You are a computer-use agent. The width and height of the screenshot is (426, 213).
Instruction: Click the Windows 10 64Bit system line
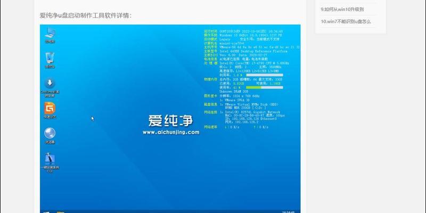tap(250, 35)
